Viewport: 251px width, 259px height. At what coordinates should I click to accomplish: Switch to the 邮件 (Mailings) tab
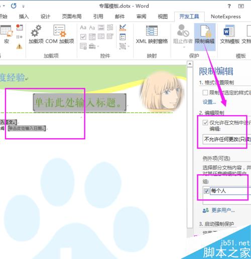click(x=120, y=17)
